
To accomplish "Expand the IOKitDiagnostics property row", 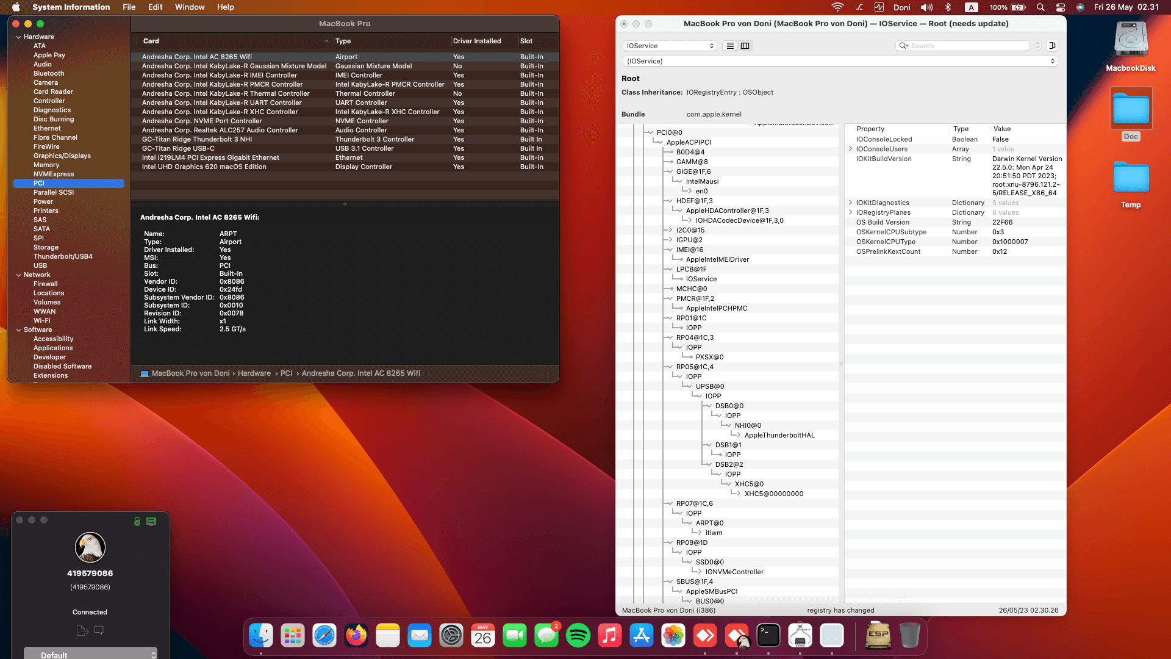I will [x=851, y=203].
